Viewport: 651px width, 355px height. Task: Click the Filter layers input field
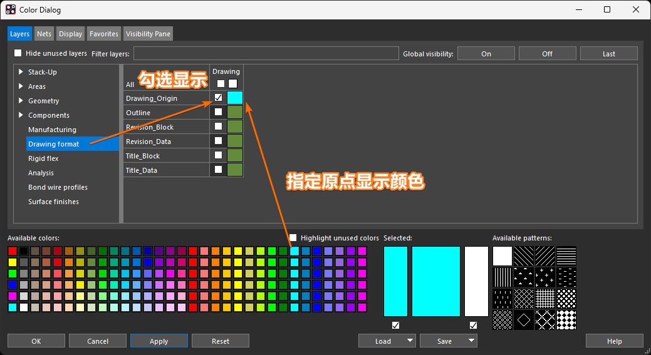(x=266, y=54)
